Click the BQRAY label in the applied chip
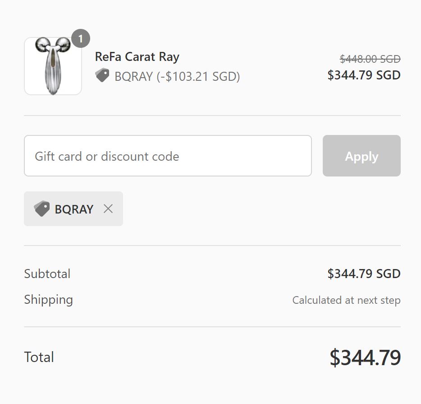 74,209
